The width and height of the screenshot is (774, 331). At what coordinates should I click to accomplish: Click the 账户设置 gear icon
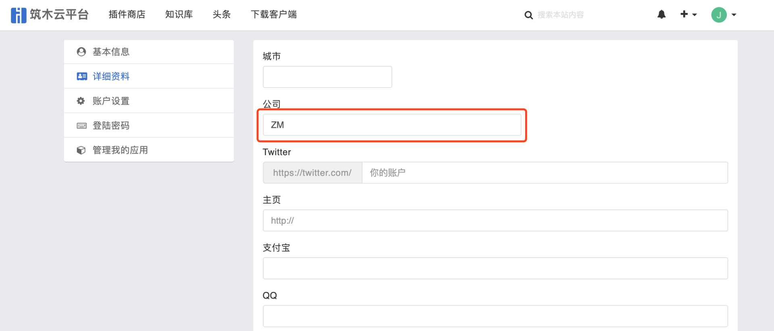pyautogui.click(x=81, y=101)
